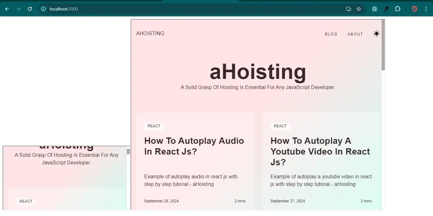Viewport: 433px width, 216px height.
Task: Click the browser back arrow
Action: 7,9
